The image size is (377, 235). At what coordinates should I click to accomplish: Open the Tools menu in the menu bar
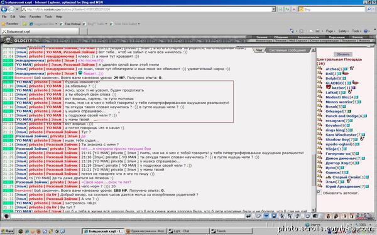point(48,17)
